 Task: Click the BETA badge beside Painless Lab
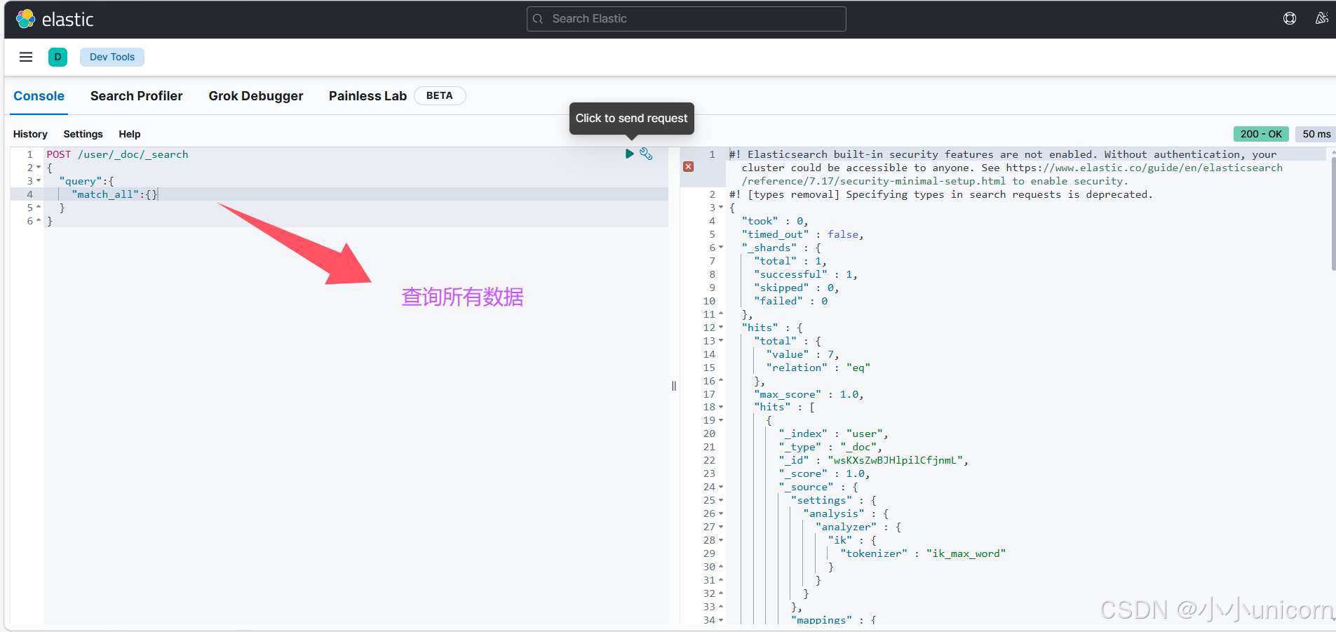tap(440, 96)
